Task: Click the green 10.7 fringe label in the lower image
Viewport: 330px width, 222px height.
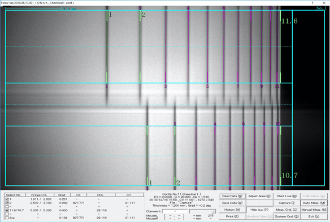Action: tap(289, 175)
